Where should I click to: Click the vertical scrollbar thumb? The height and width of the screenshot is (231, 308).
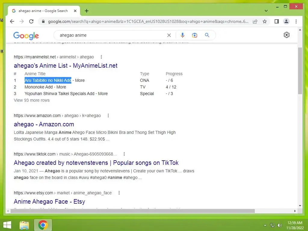click(x=300, y=71)
